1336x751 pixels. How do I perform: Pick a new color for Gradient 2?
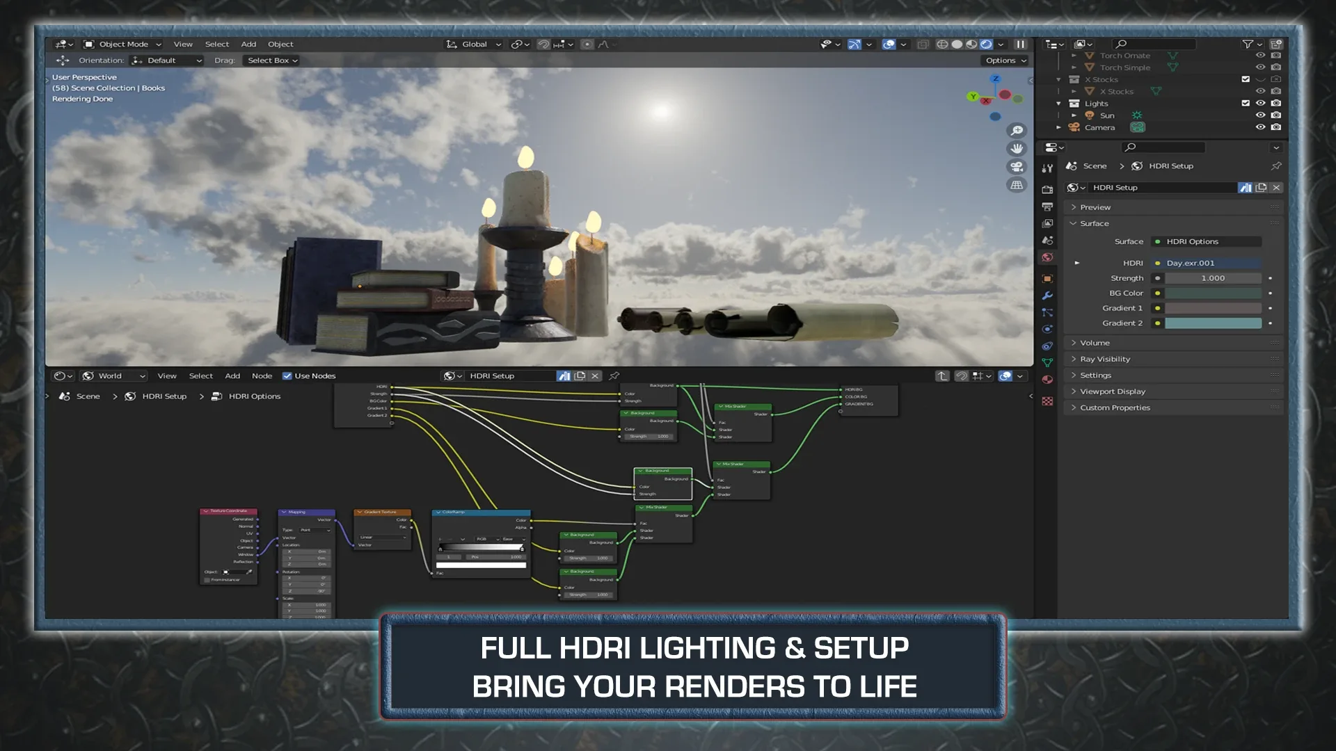point(1212,323)
